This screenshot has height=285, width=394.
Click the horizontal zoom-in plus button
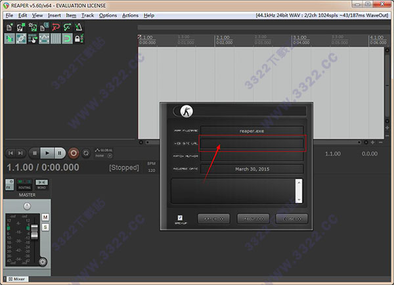[373, 142]
